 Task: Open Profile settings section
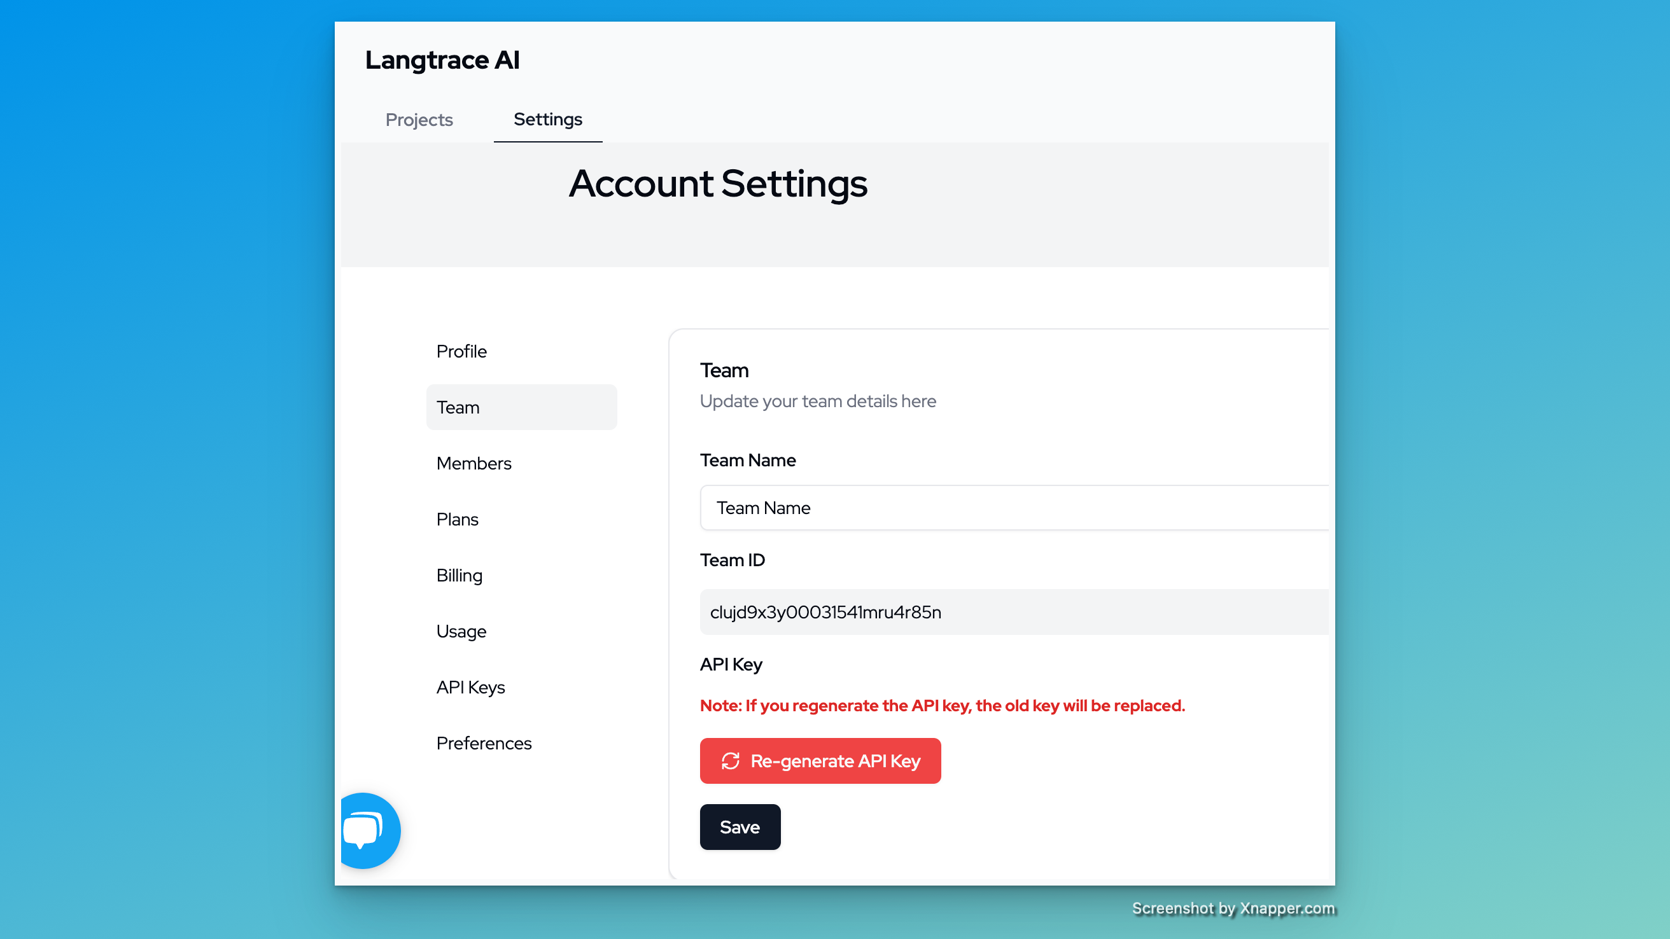pos(461,351)
